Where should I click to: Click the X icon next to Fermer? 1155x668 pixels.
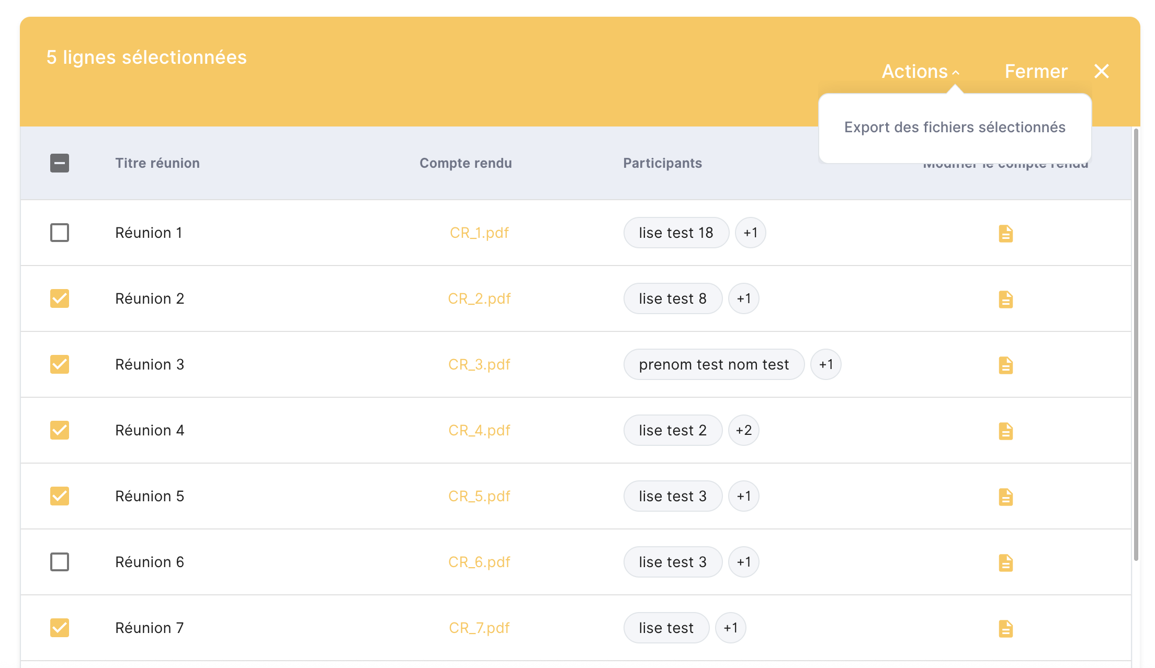tap(1101, 71)
